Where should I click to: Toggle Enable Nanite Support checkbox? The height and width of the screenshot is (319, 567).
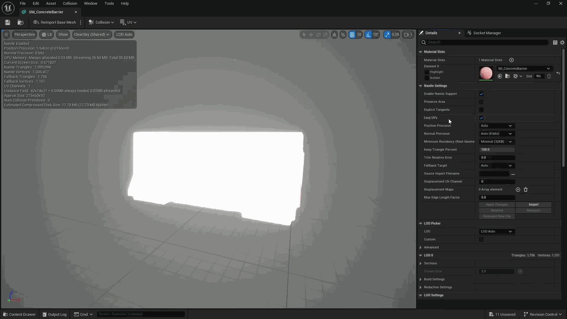(x=481, y=94)
